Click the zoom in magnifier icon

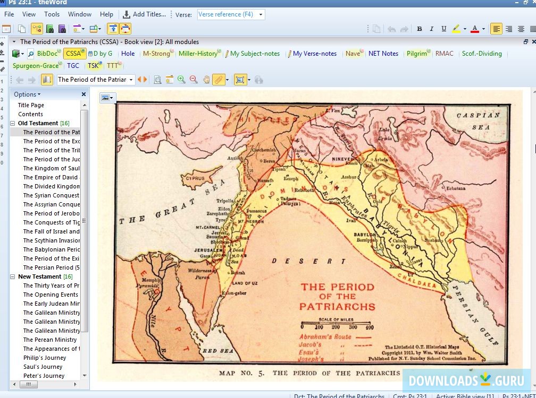(x=182, y=80)
